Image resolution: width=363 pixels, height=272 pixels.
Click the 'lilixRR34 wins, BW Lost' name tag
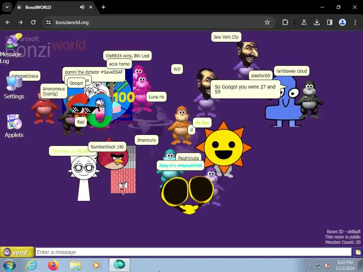coord(127,56)
